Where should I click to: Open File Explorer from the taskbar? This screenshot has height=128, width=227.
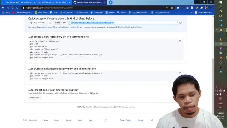(x=221, y=30)
